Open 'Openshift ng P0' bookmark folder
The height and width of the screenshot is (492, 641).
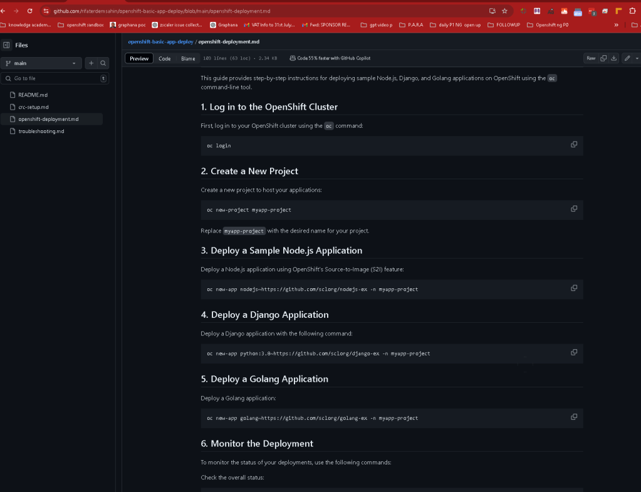(x=548, y=25)
